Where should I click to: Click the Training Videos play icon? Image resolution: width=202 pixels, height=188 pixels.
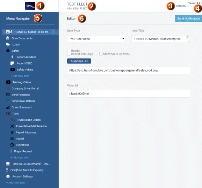(x=8, y=82)
